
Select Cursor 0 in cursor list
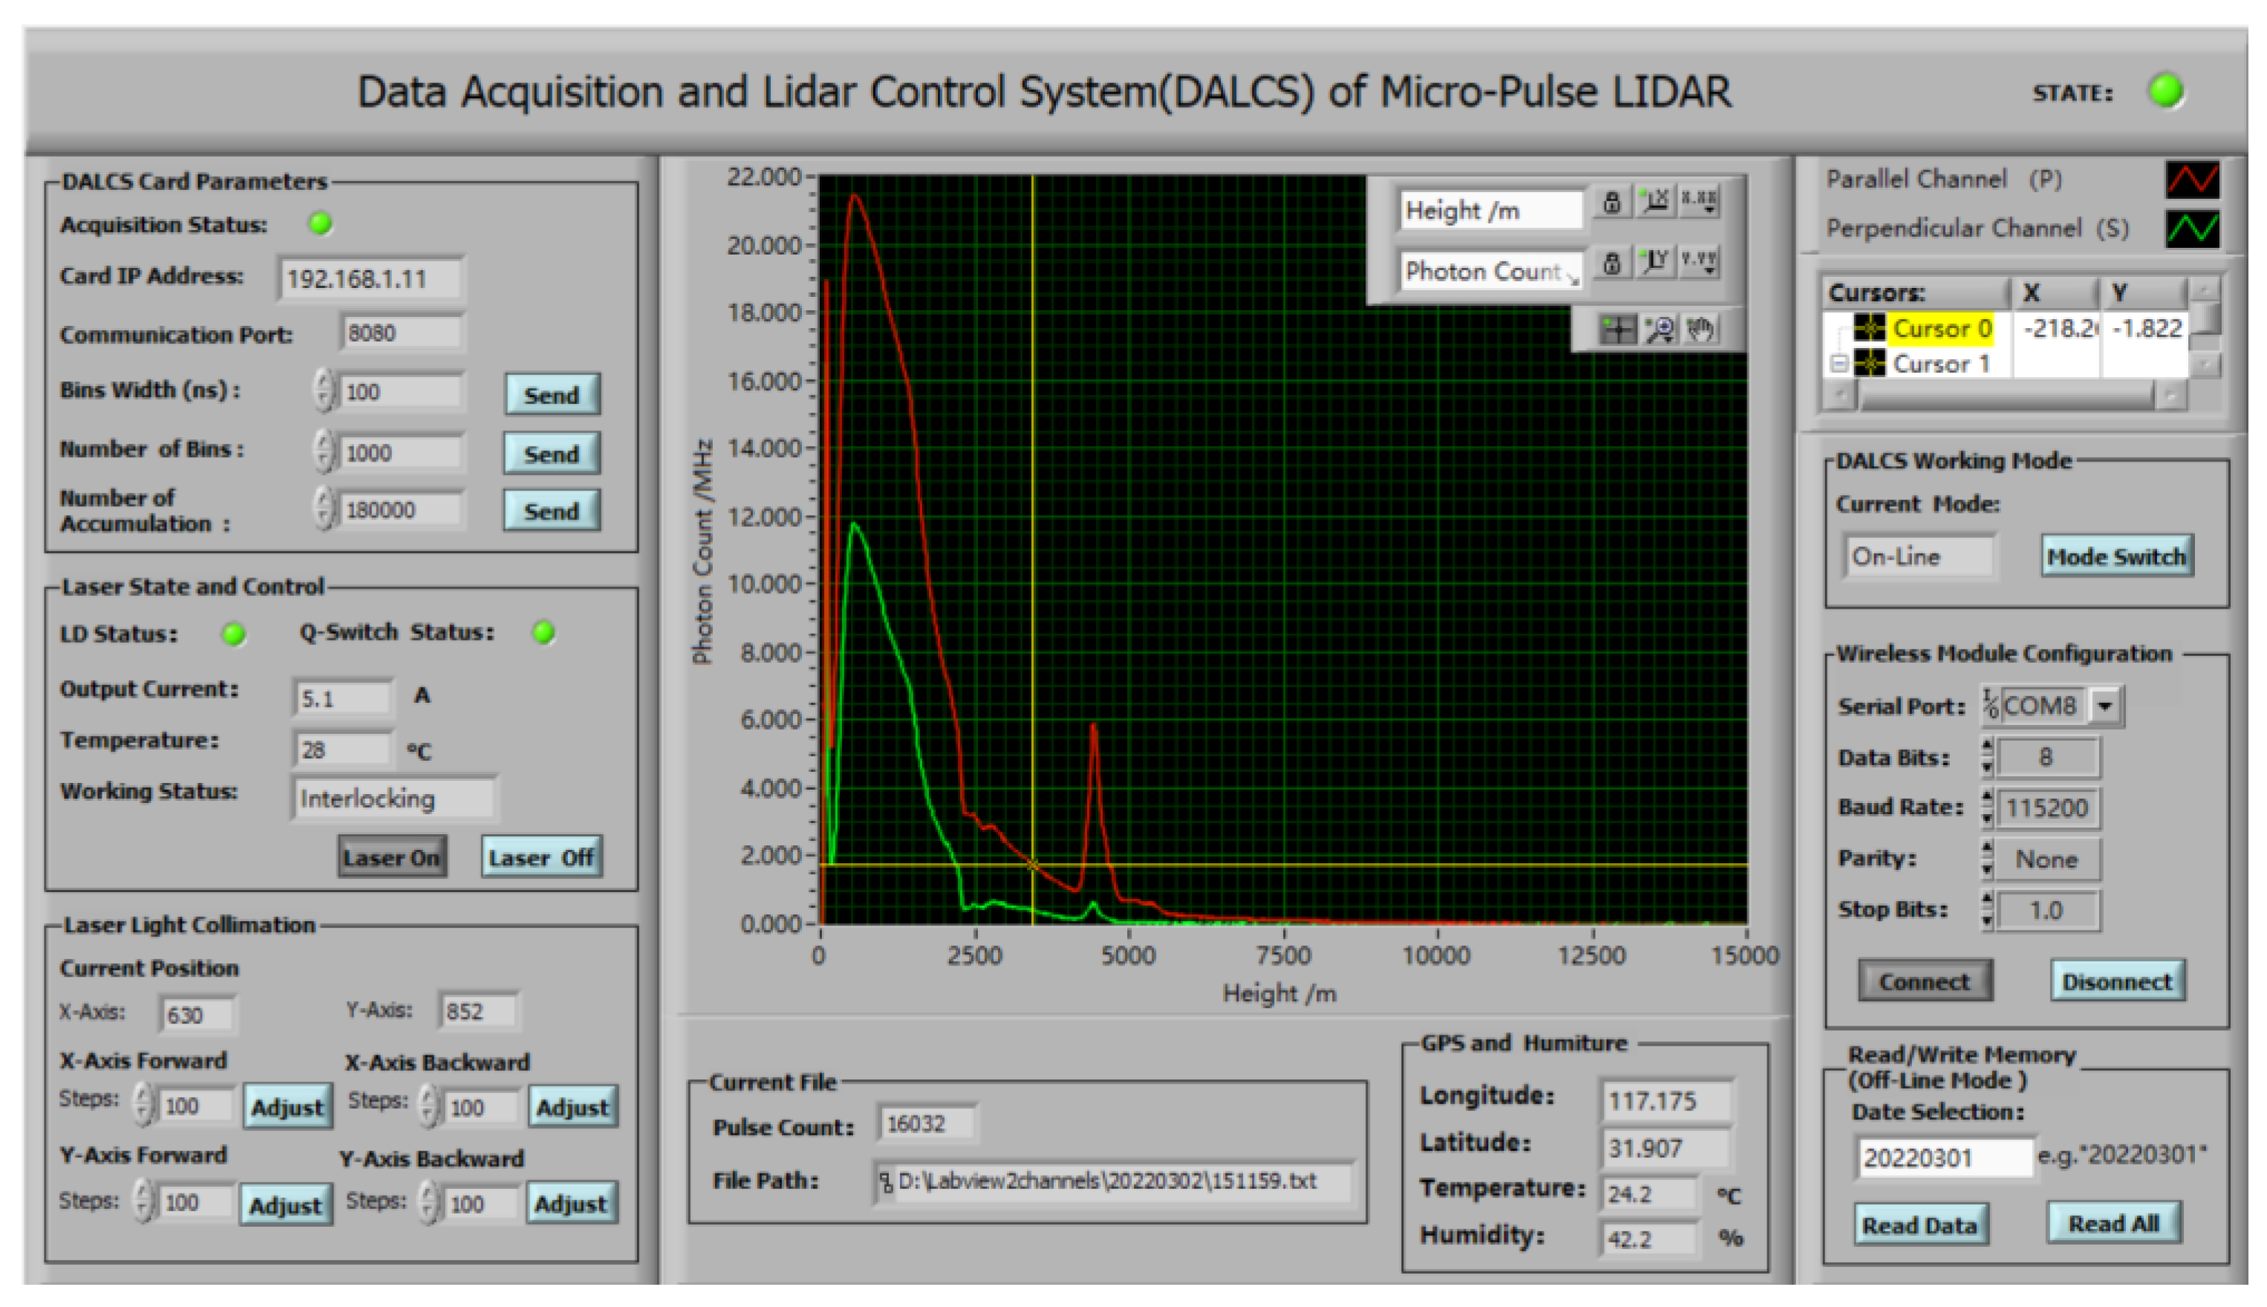[1941, 329]
